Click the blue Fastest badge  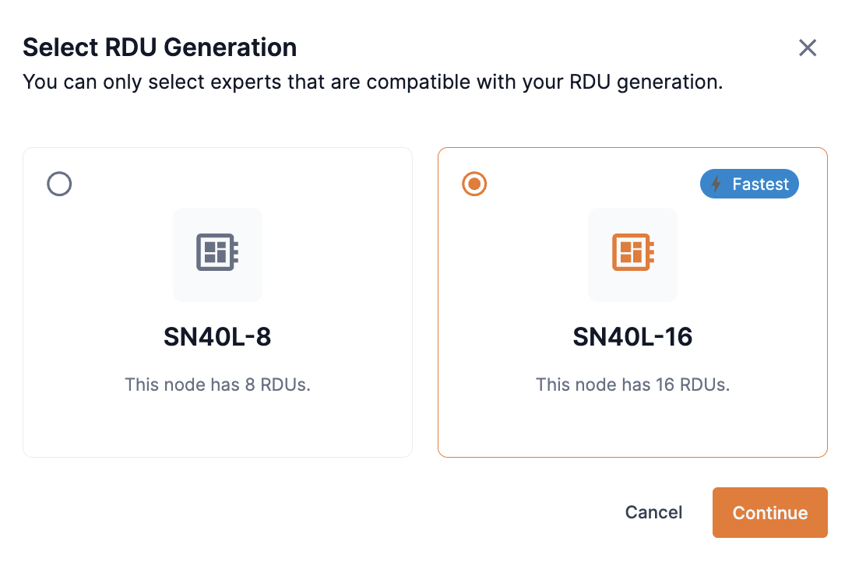tap(749, 184)
